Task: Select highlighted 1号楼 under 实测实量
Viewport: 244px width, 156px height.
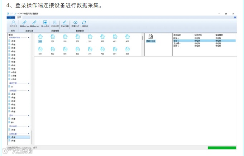Action: coord(19,137)
